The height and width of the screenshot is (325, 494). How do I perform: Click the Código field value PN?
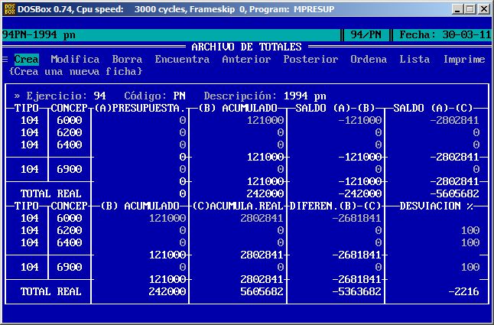click(x=179, y=96)
